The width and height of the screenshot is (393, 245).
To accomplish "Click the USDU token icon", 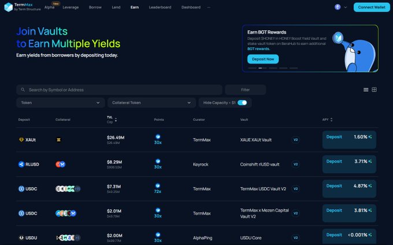I will 21,238.
